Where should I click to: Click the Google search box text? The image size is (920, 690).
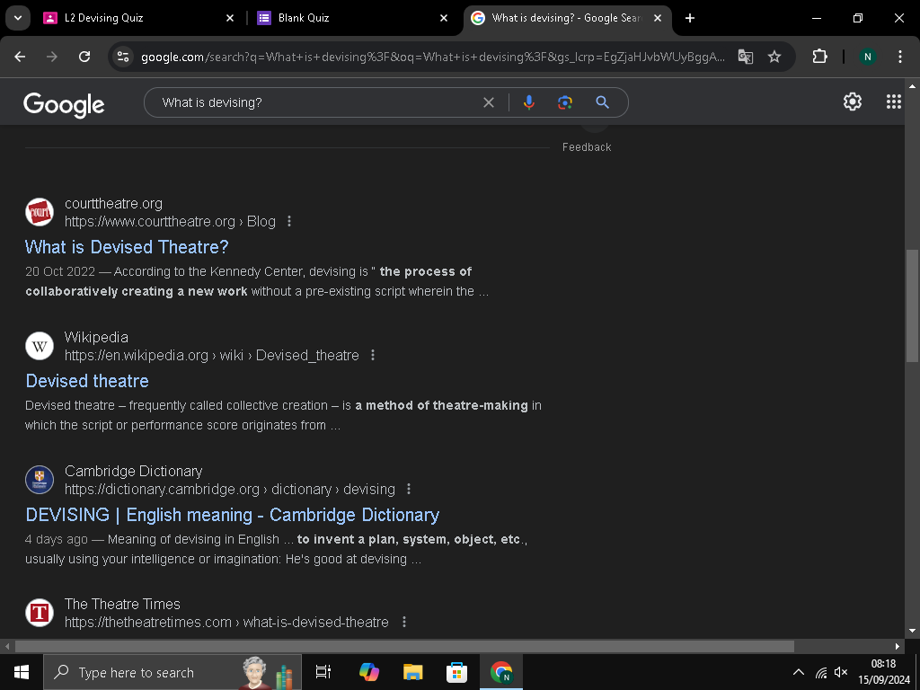tap(212, 102)
